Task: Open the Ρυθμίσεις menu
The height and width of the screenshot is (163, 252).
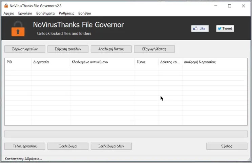Action: click(x=66, y=13)
